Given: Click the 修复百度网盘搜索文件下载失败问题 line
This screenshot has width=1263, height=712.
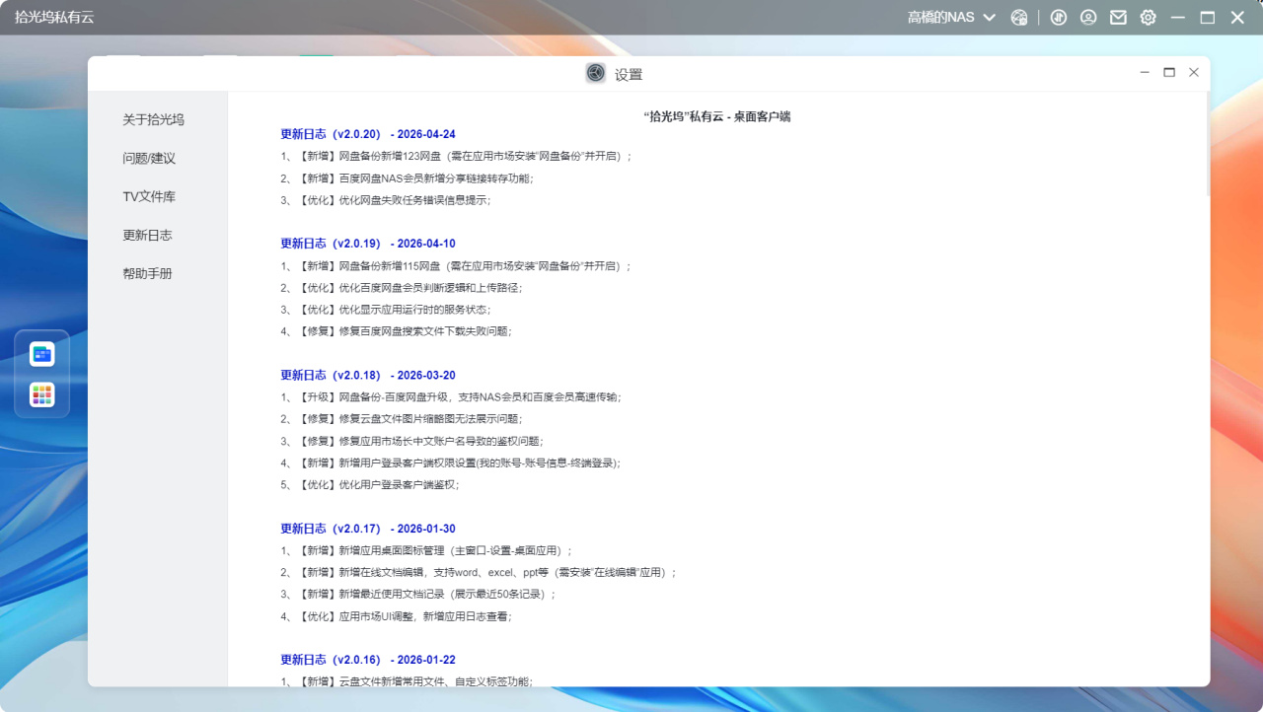Looking at the screenshot, I should (x=397, y=331).
